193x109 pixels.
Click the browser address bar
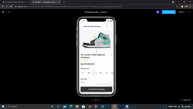(x=95, y=7)
